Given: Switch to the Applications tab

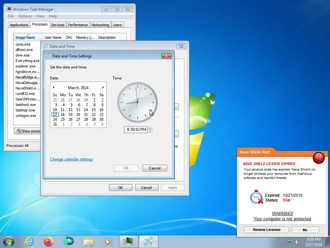Looking at the screenshot, I should click(x=19, y=25).
